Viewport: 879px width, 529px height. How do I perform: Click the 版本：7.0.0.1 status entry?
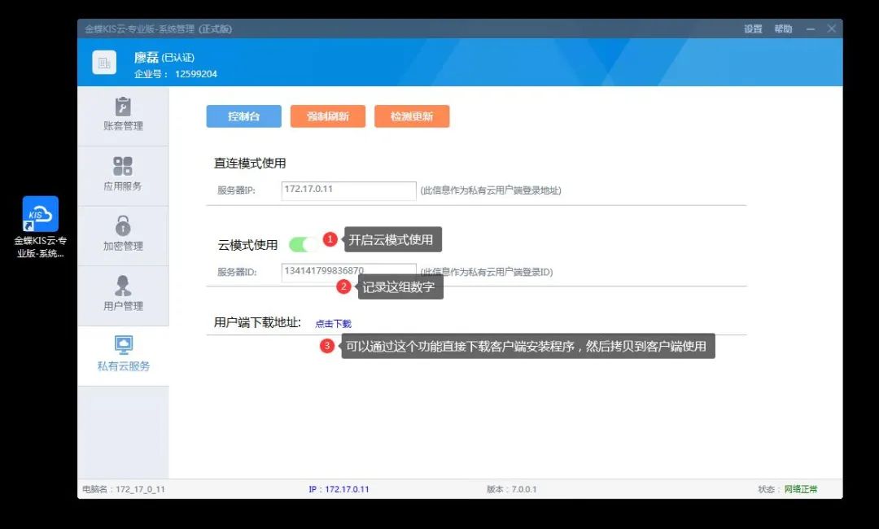pos(511,489)
